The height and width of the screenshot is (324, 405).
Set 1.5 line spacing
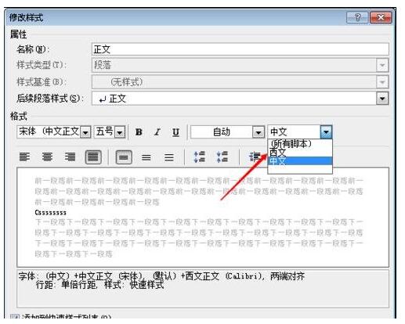tap(146, 157)
